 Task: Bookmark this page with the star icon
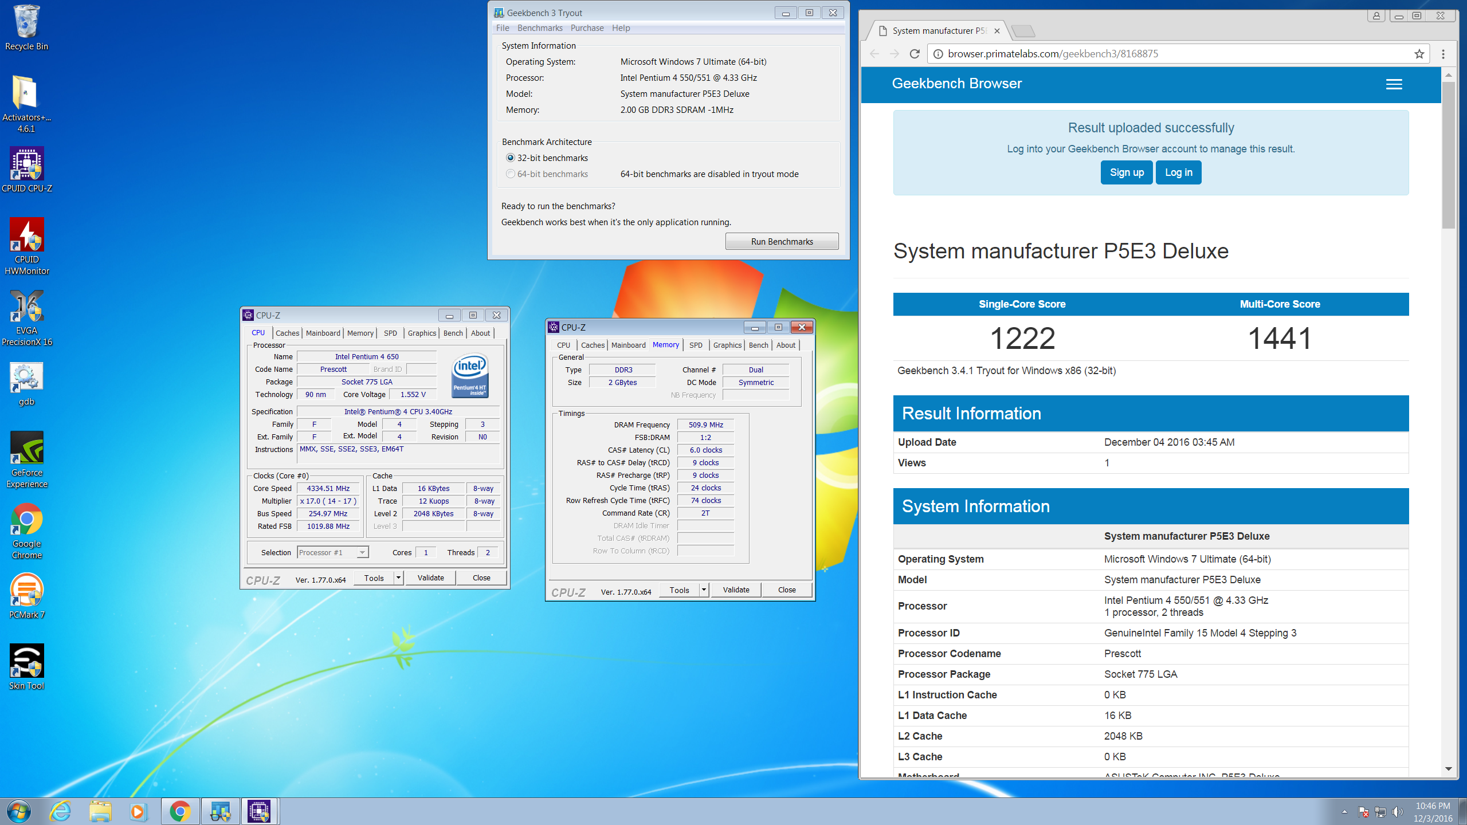pyautogui.click(x=1419, y=54)
